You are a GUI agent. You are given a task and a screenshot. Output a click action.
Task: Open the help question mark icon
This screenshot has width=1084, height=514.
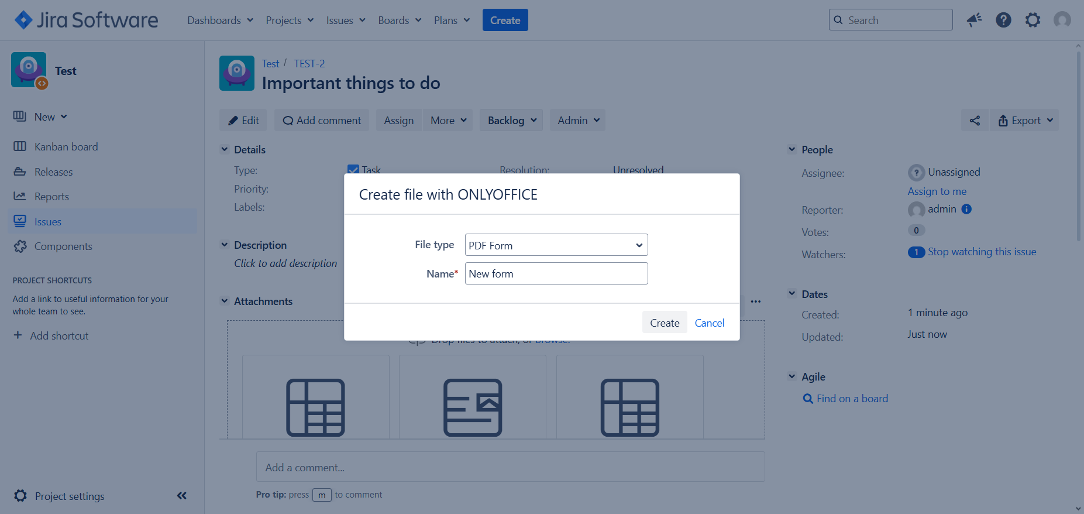click(1003, 20)
